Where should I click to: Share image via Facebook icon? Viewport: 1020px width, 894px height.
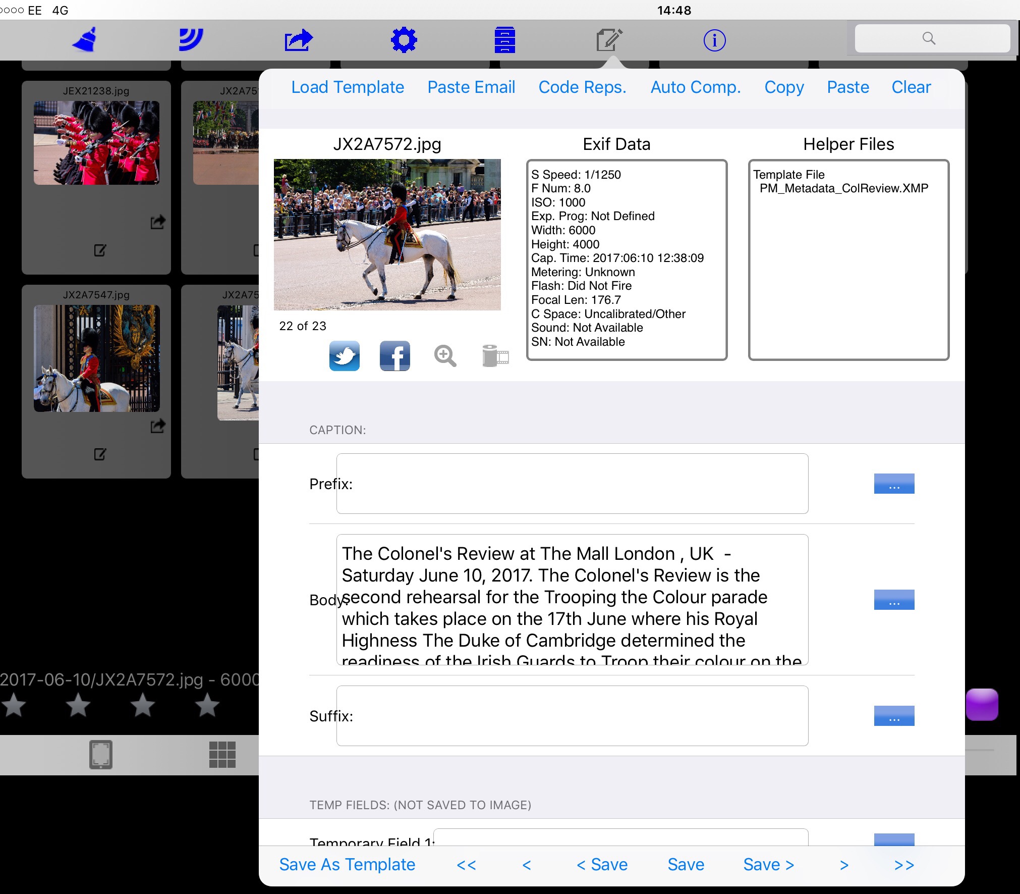click(x=394, y=356)
